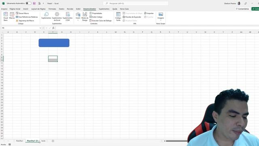Switch to Planilha1 sheet tab
The width and height of the screenshot is (259, 146).
(19, 141)
